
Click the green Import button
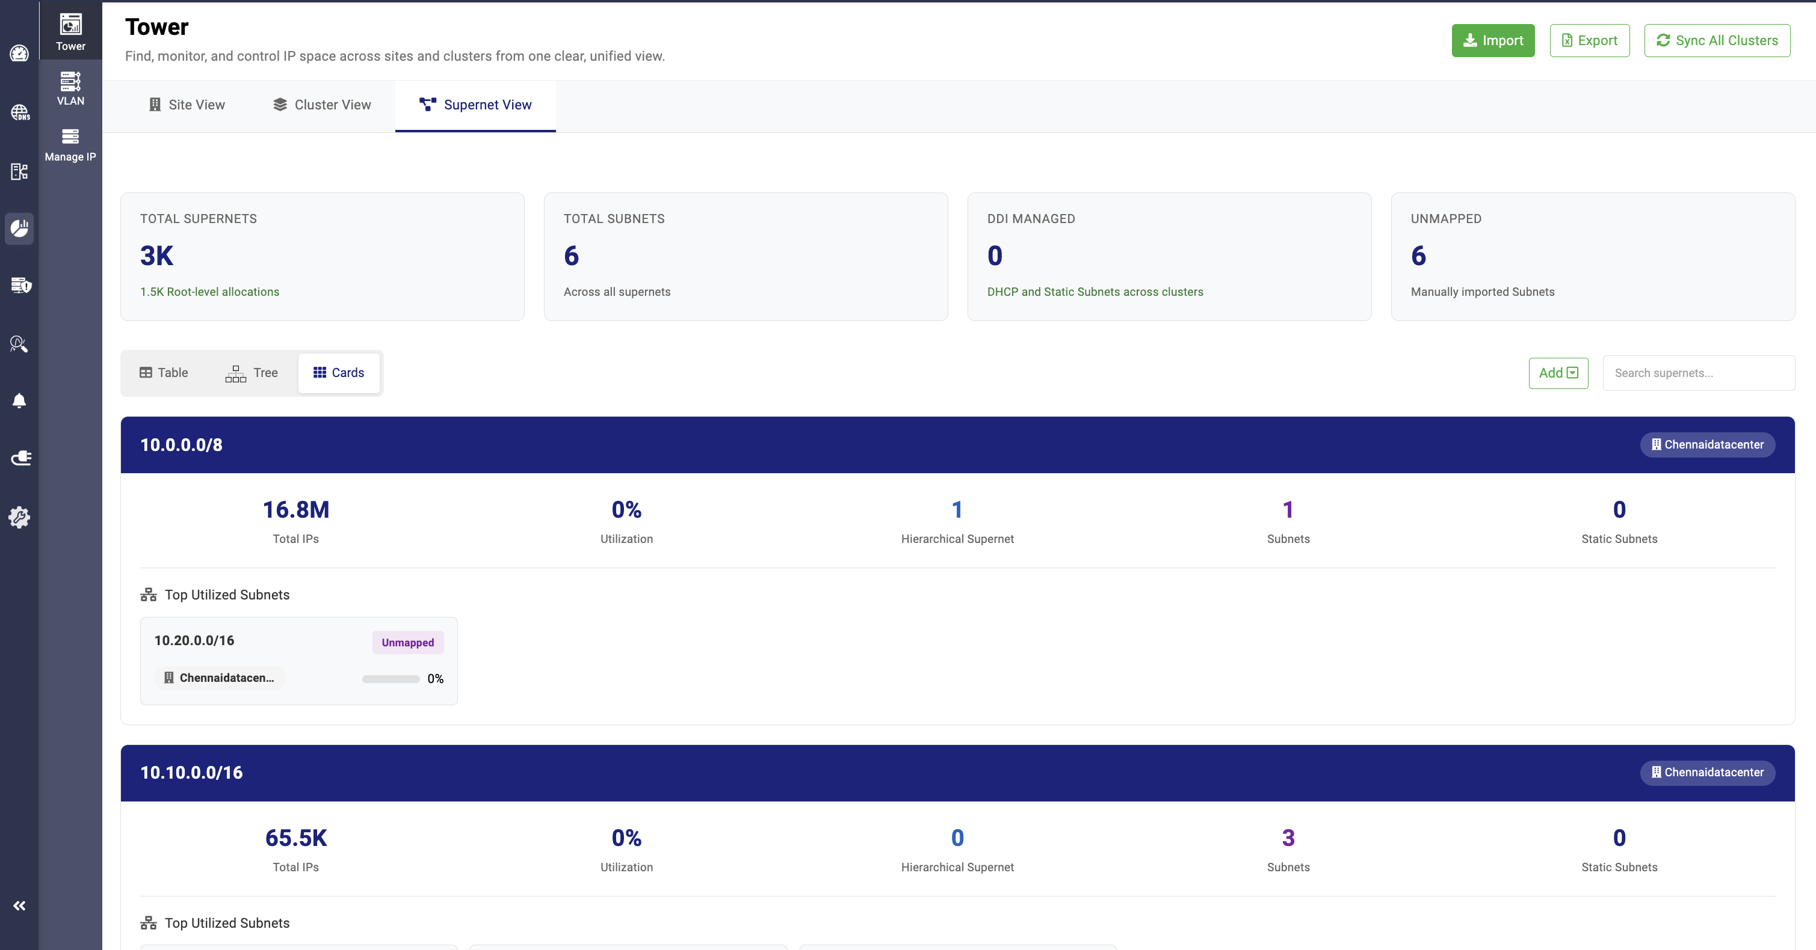pyautogui.click(x=1492, y=41)
